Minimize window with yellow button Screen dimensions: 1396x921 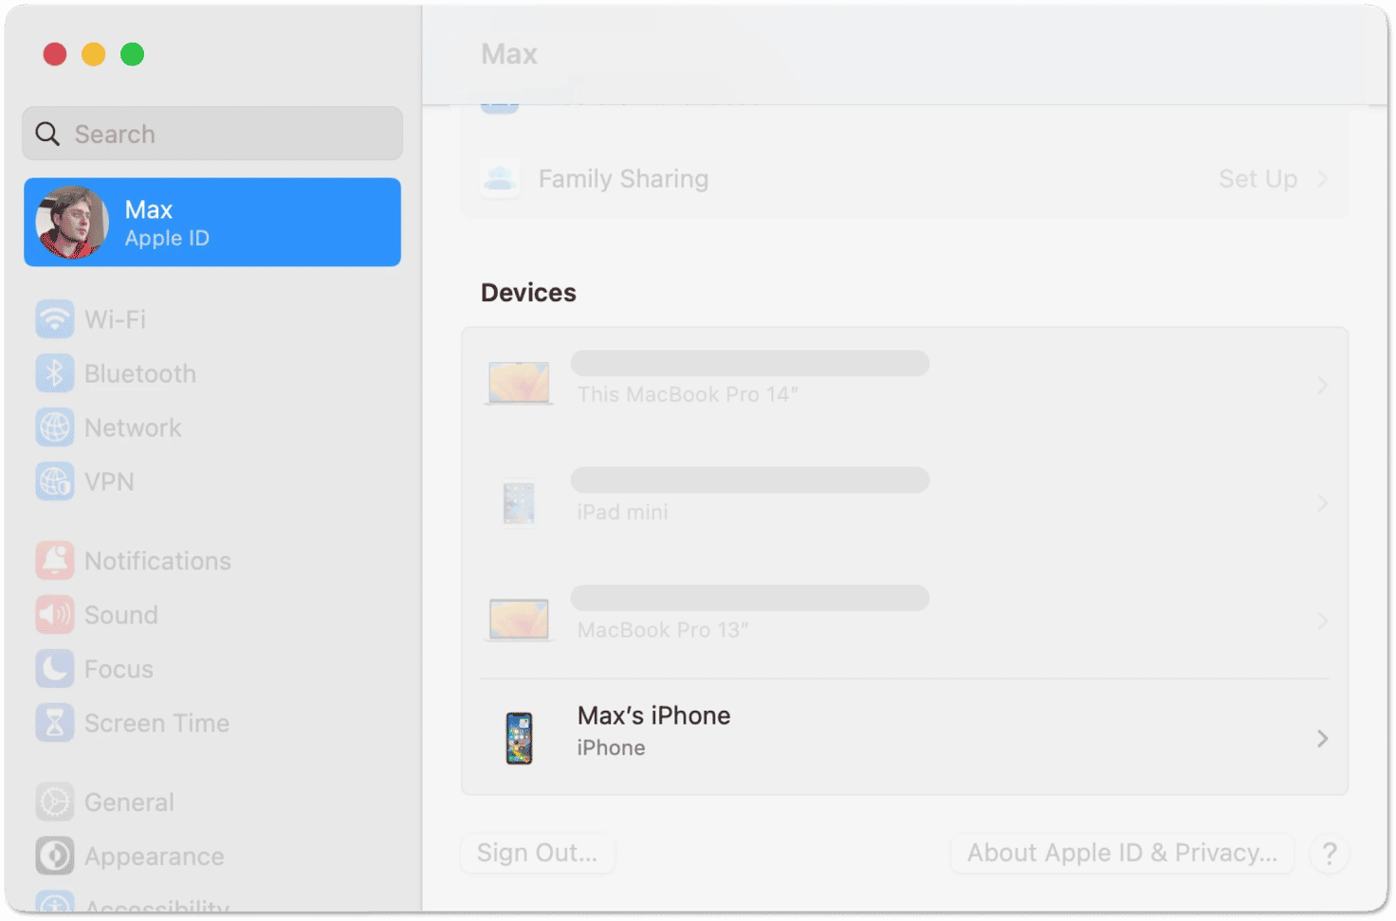94,54
